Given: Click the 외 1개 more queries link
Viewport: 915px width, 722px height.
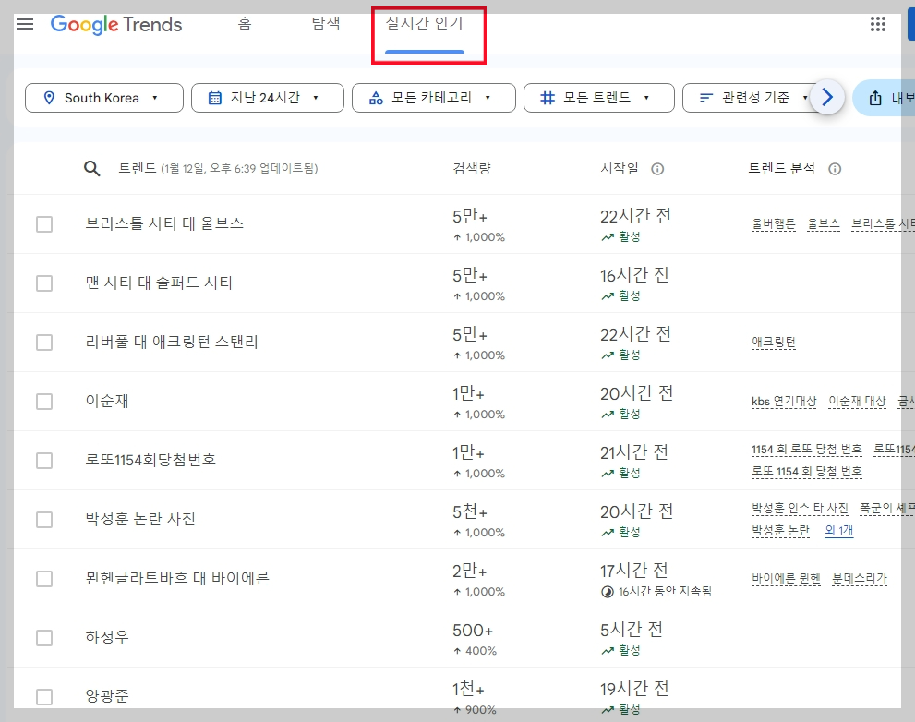Looking at the screenshot, I should 838,531.
